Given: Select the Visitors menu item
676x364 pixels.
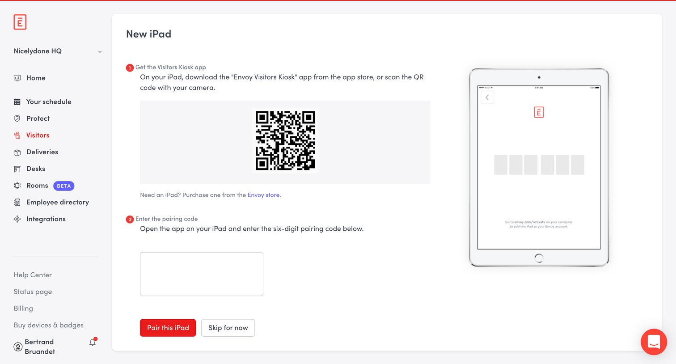Looking at the screenshot, I should pyautogui.click(x=38, y=135).
